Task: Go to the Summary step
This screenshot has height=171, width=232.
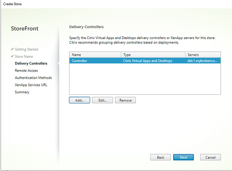Action: (x=22, y=92)
